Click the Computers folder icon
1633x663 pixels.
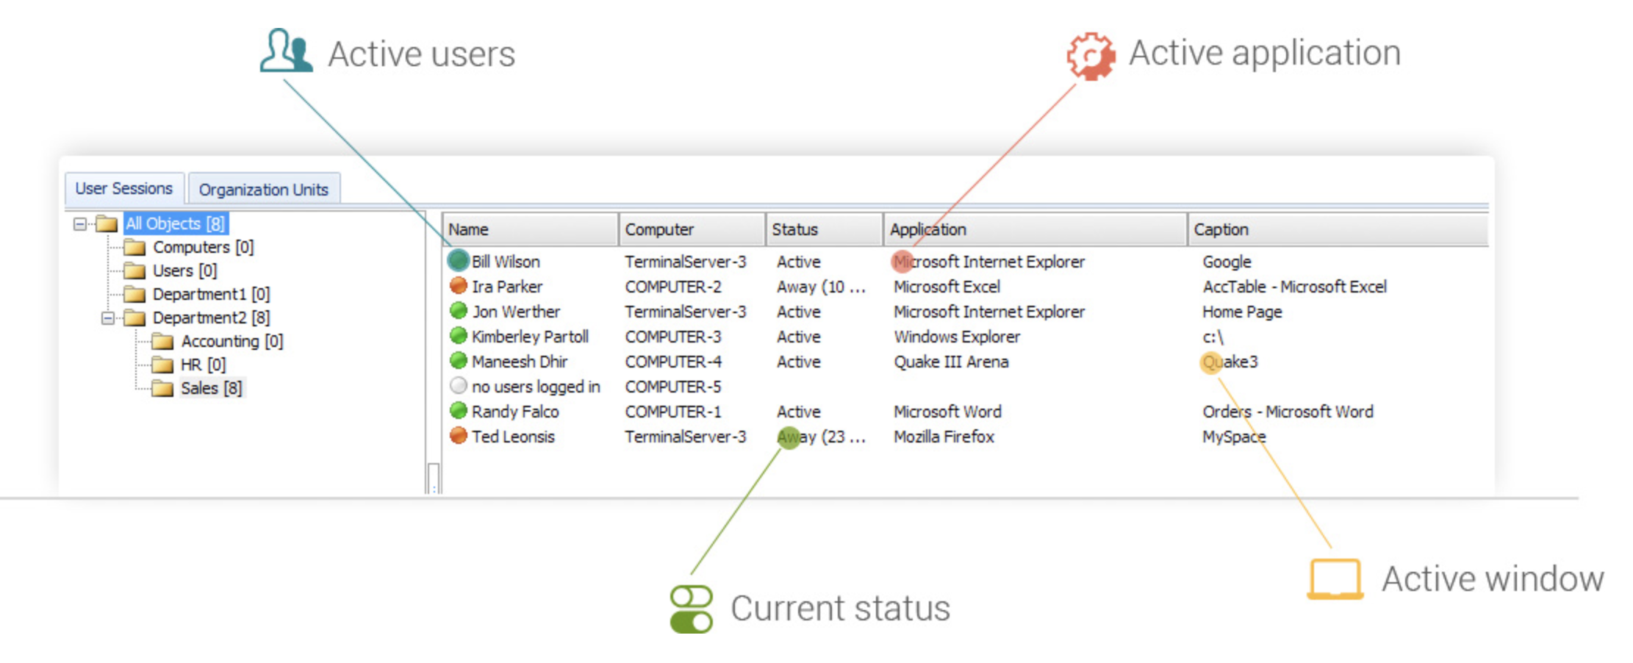pyautogui.click(x=134, y=247)
